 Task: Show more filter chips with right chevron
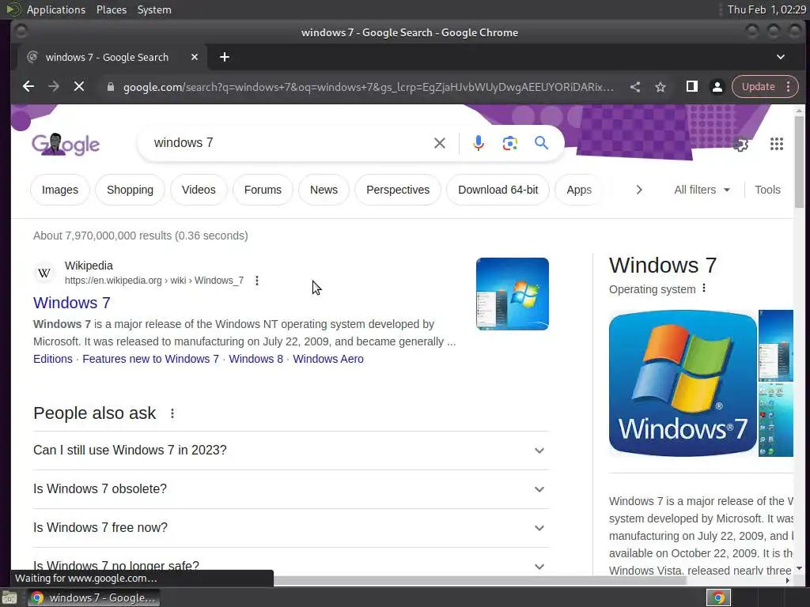[x=639, y=190]
